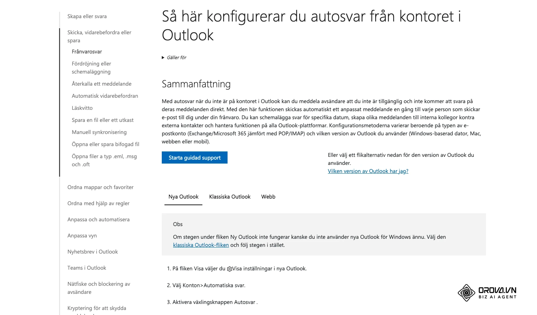Image resolution: width=537 pixels, height=315 pixels.
Task: Open 'Nätfiske och blockering av avsändare' section
Action: (x=99, y=288)
